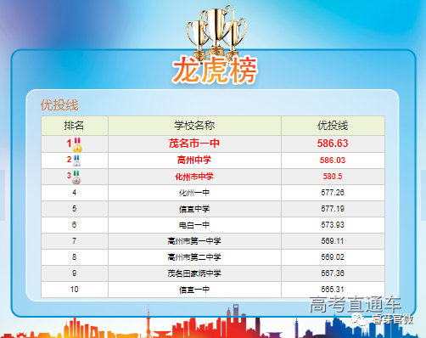426x338 pixels.
Task: Click rank number 5
Action: coord(74,209)
